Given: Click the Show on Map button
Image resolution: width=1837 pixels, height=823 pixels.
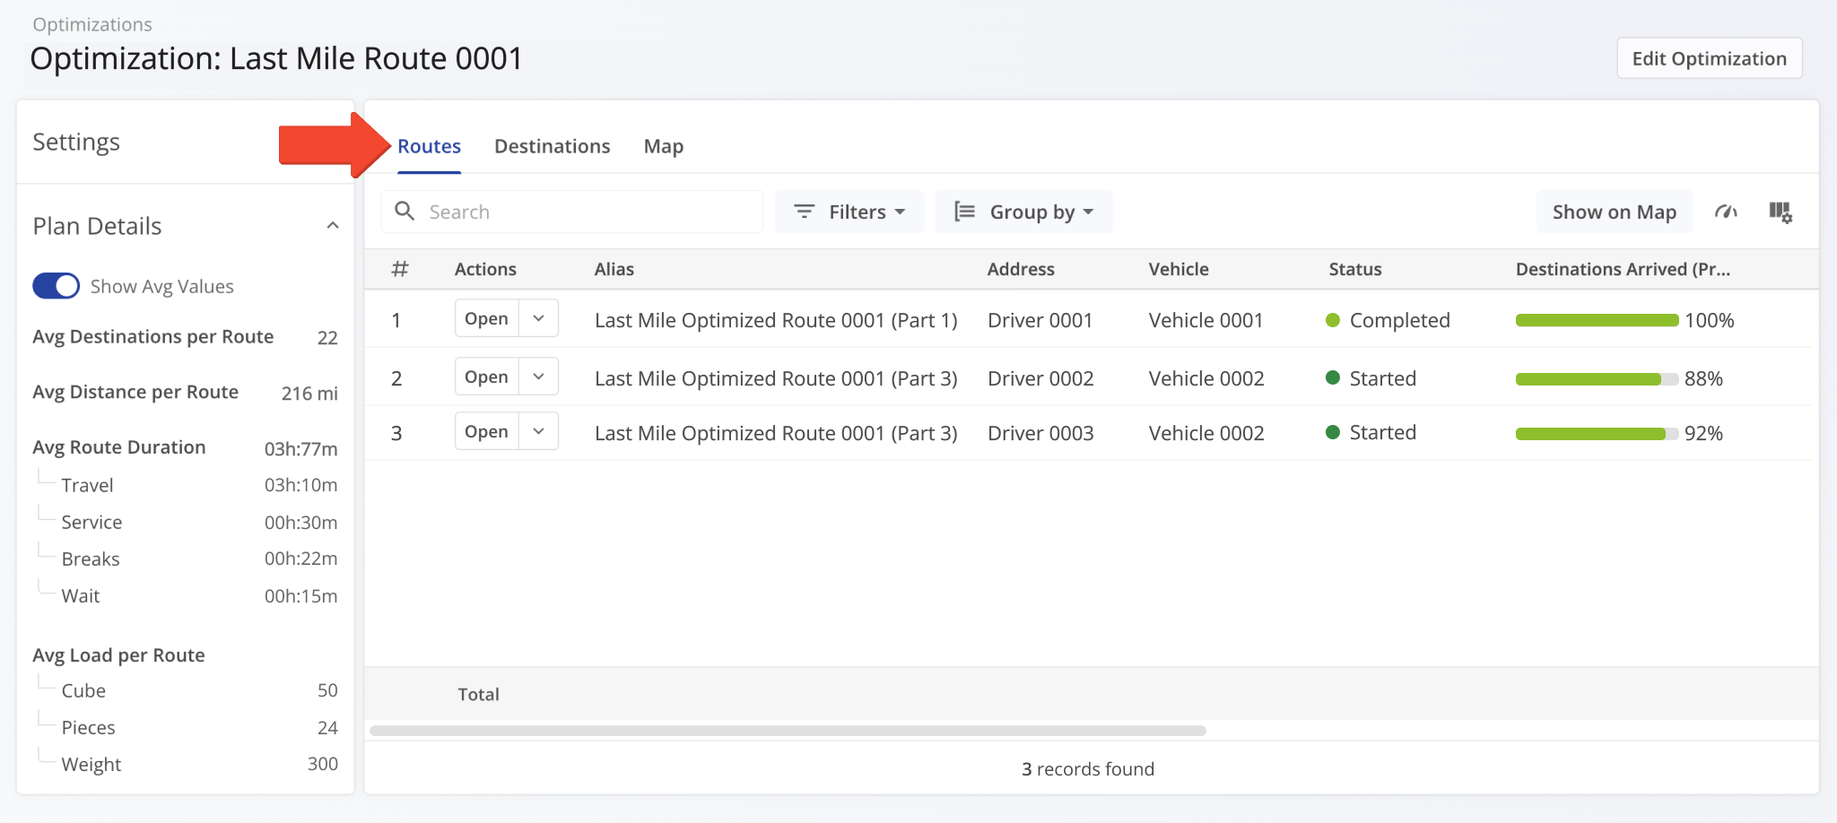Looking at the screenshot, I should click(x=1615, y=212).
